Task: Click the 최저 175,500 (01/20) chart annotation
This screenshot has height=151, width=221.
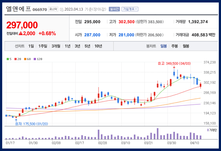Action: coord(31,124)
